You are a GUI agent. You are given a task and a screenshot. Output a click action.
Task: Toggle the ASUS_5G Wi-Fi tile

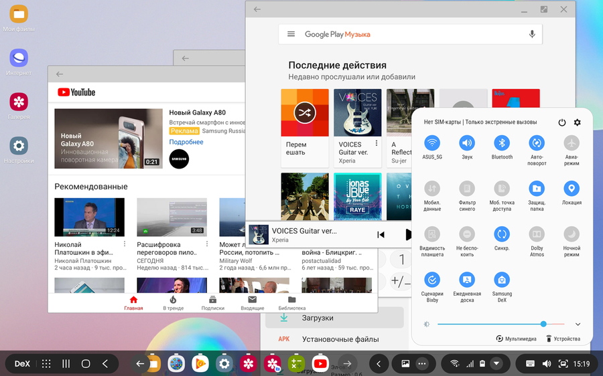[432, 143]
